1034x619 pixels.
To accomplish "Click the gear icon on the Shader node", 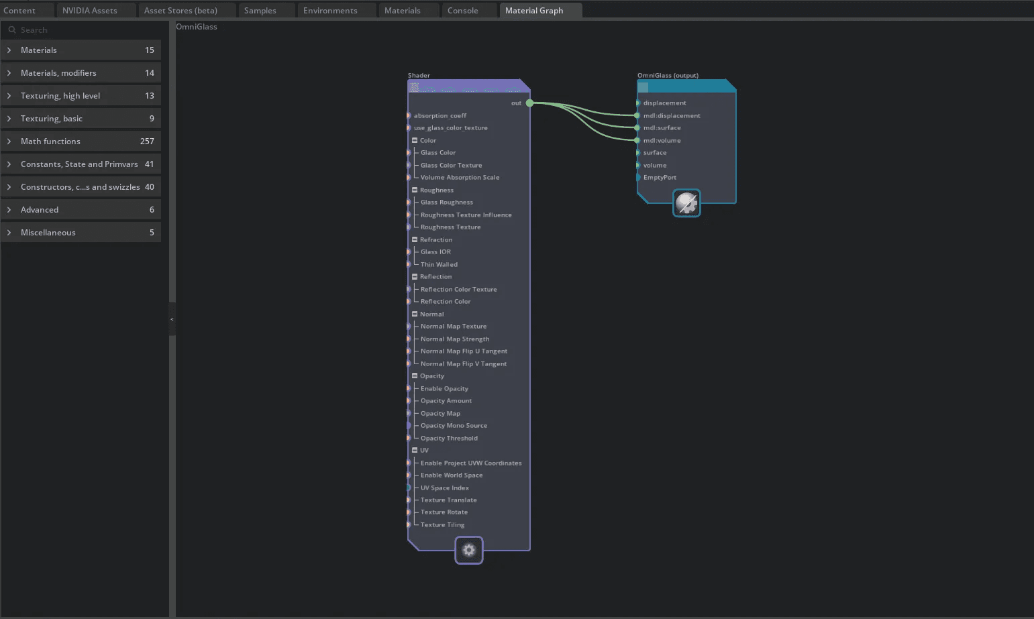I will click(x=468, y=550).
